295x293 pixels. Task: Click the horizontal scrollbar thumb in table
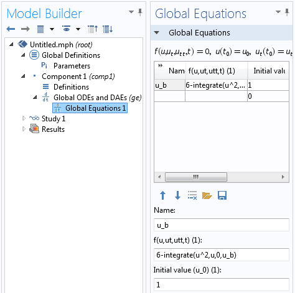[x=196, y=177]
